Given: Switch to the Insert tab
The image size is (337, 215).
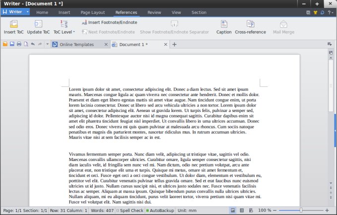Looking at the screenshot, I should click(64, 12).
